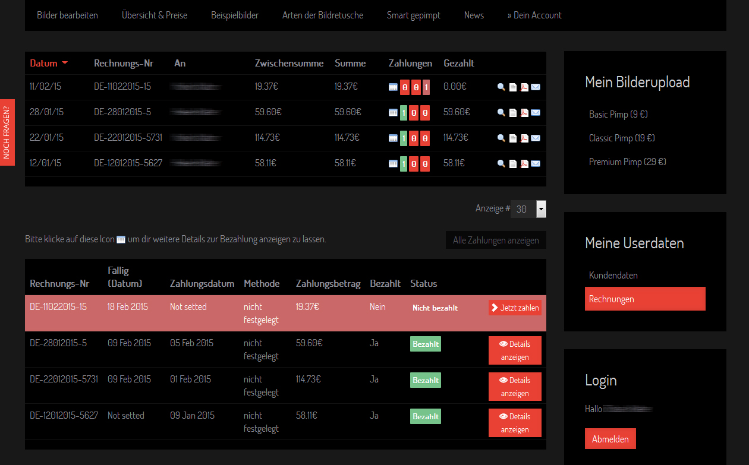749x465 pixels.
Task: Sort invoices by Datum column header
Action: pos(44,64)
